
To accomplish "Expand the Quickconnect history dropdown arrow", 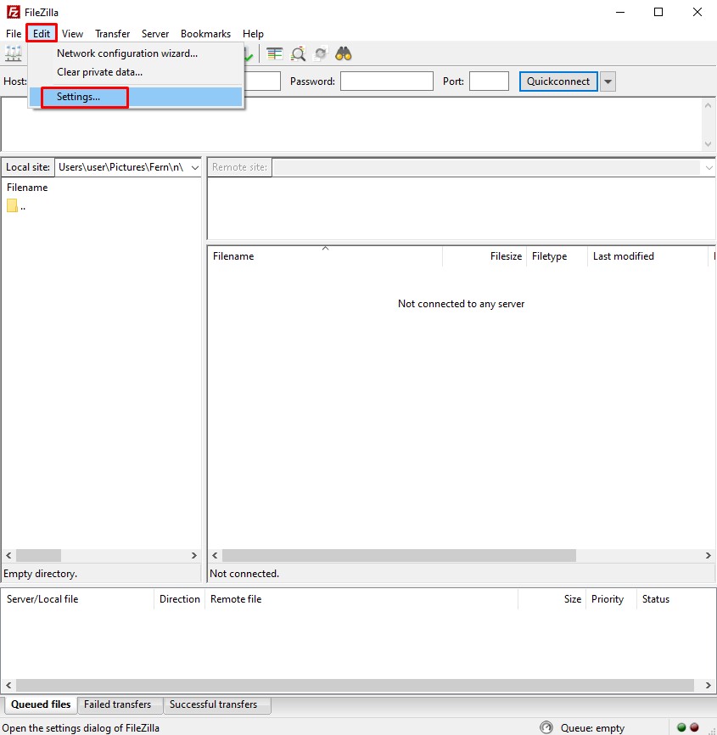I will pyautogui.click(x=608, y=81).
